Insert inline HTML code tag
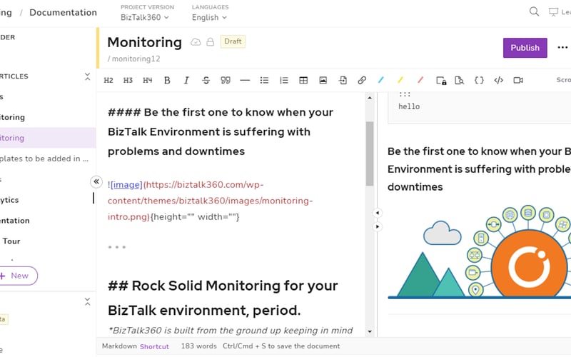This screenshot has height=357, width=571. (x=498, y=80)
